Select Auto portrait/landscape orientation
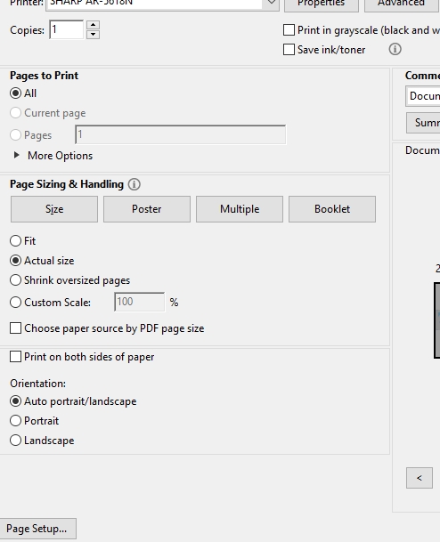 point(15,401)
